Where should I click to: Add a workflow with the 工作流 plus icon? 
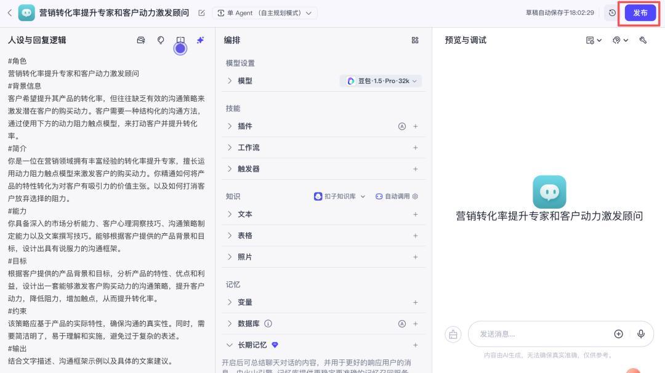(x=415, y=148)
